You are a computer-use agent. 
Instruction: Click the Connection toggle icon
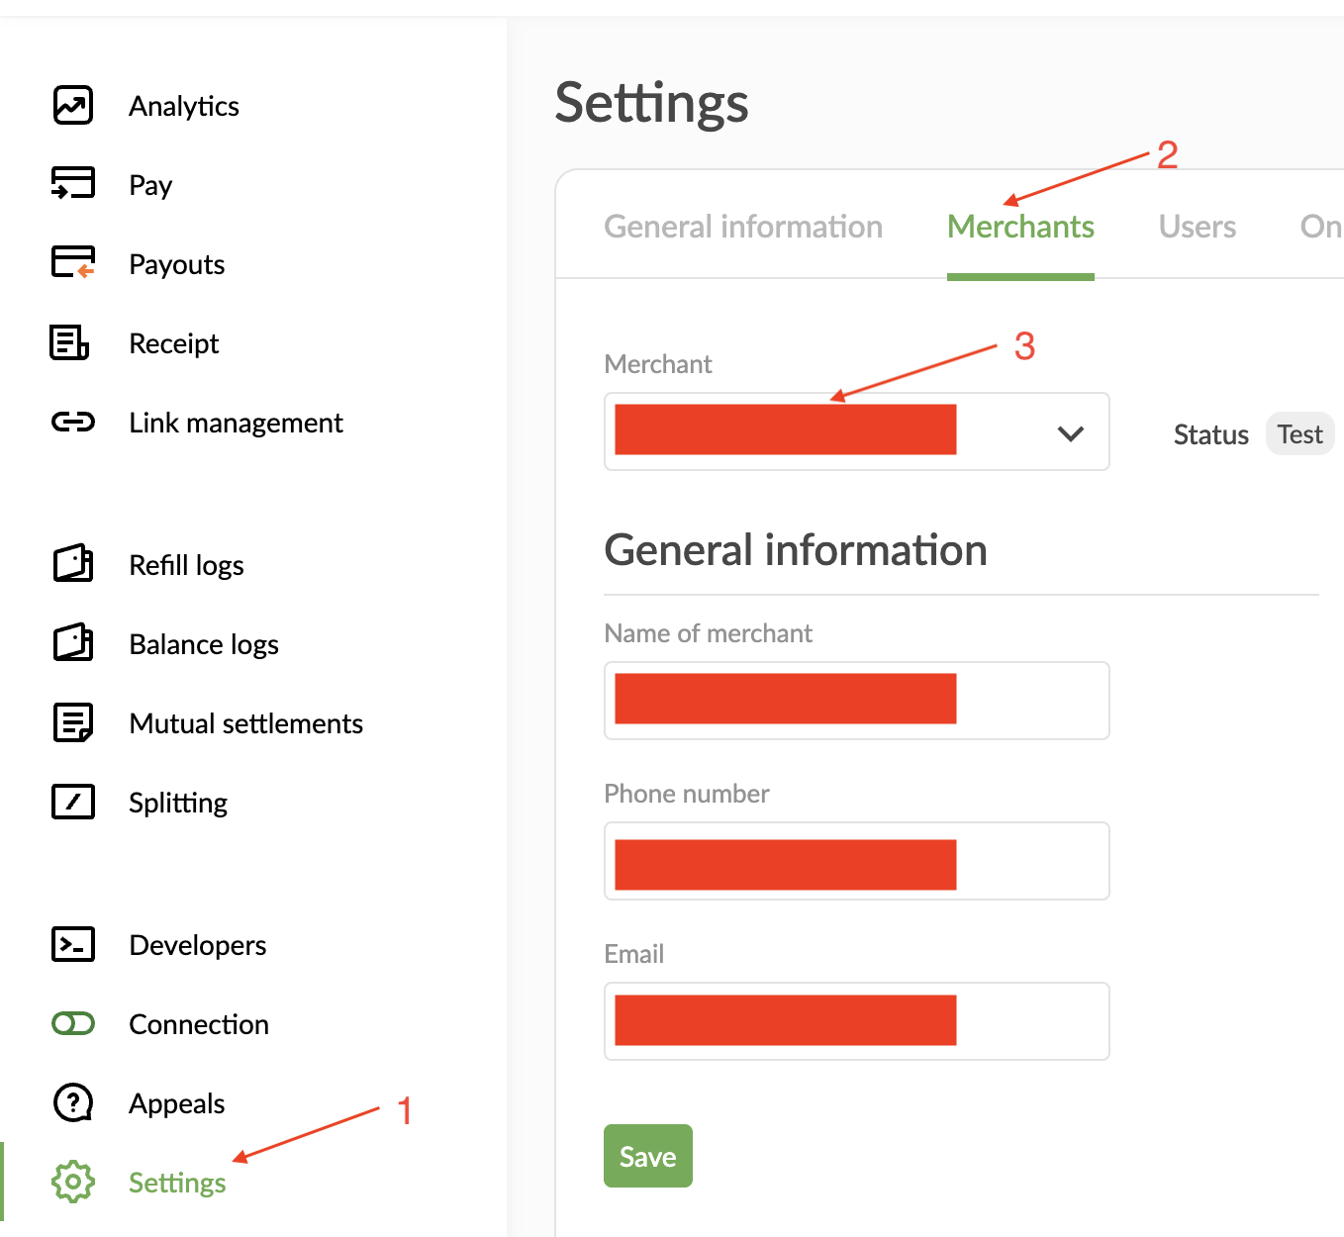pos(73,1024)
